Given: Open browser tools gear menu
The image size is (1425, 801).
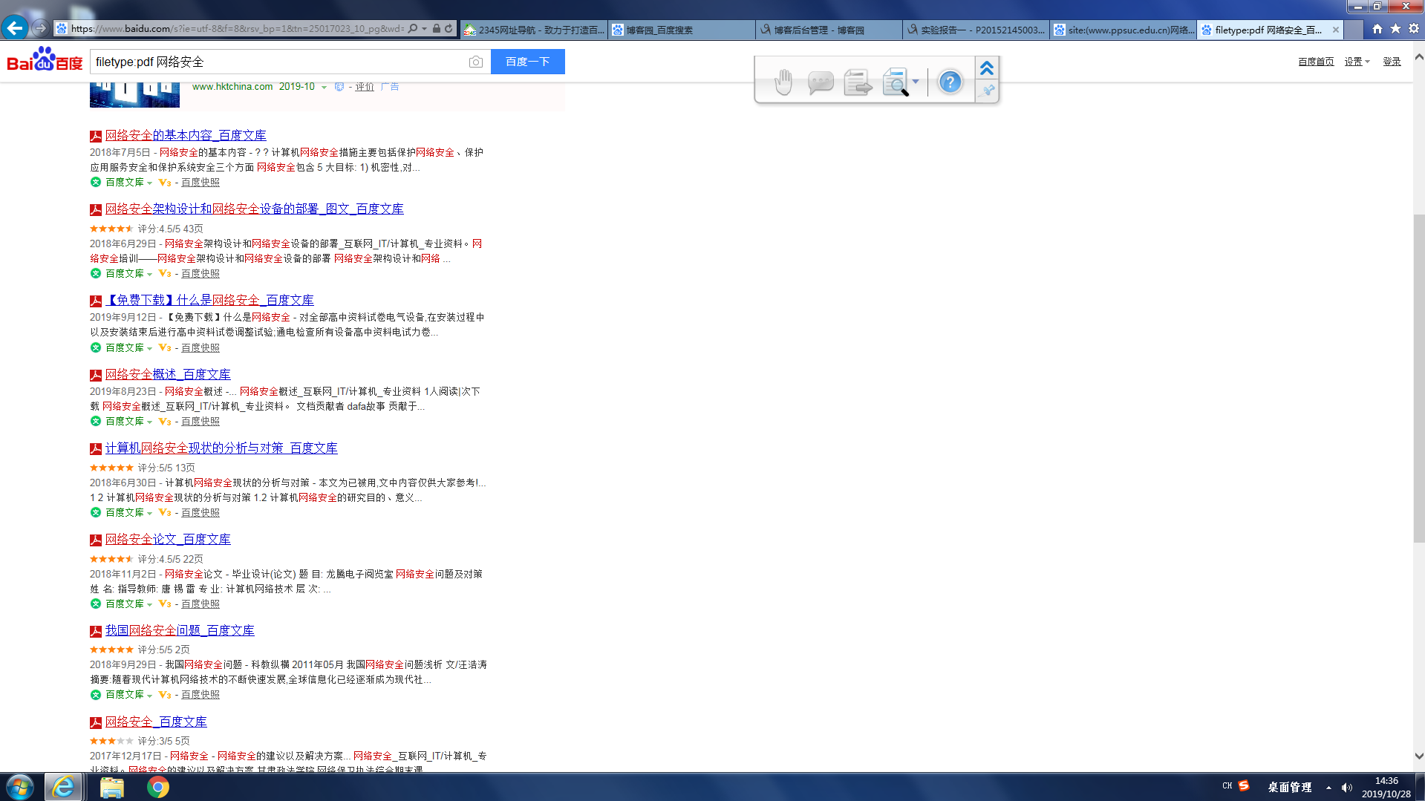Looking at the screenshot, I should click(1414, 29).
